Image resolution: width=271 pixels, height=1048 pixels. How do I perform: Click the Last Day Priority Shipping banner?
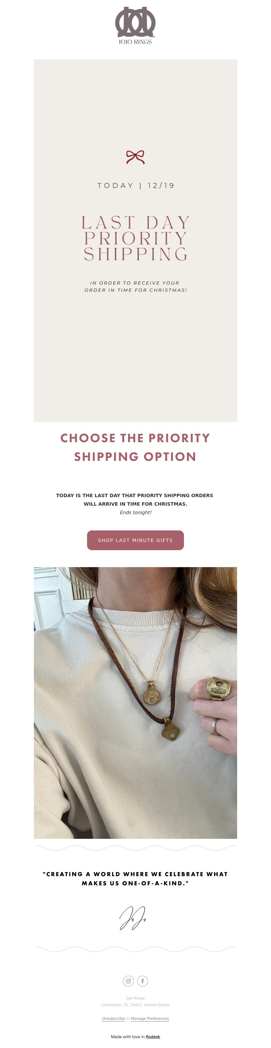pyautogui.click(x=135, y=240)
